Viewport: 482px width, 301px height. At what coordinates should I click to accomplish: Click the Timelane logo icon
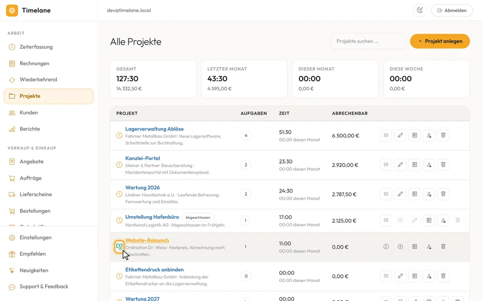click(x=12, y=11)
